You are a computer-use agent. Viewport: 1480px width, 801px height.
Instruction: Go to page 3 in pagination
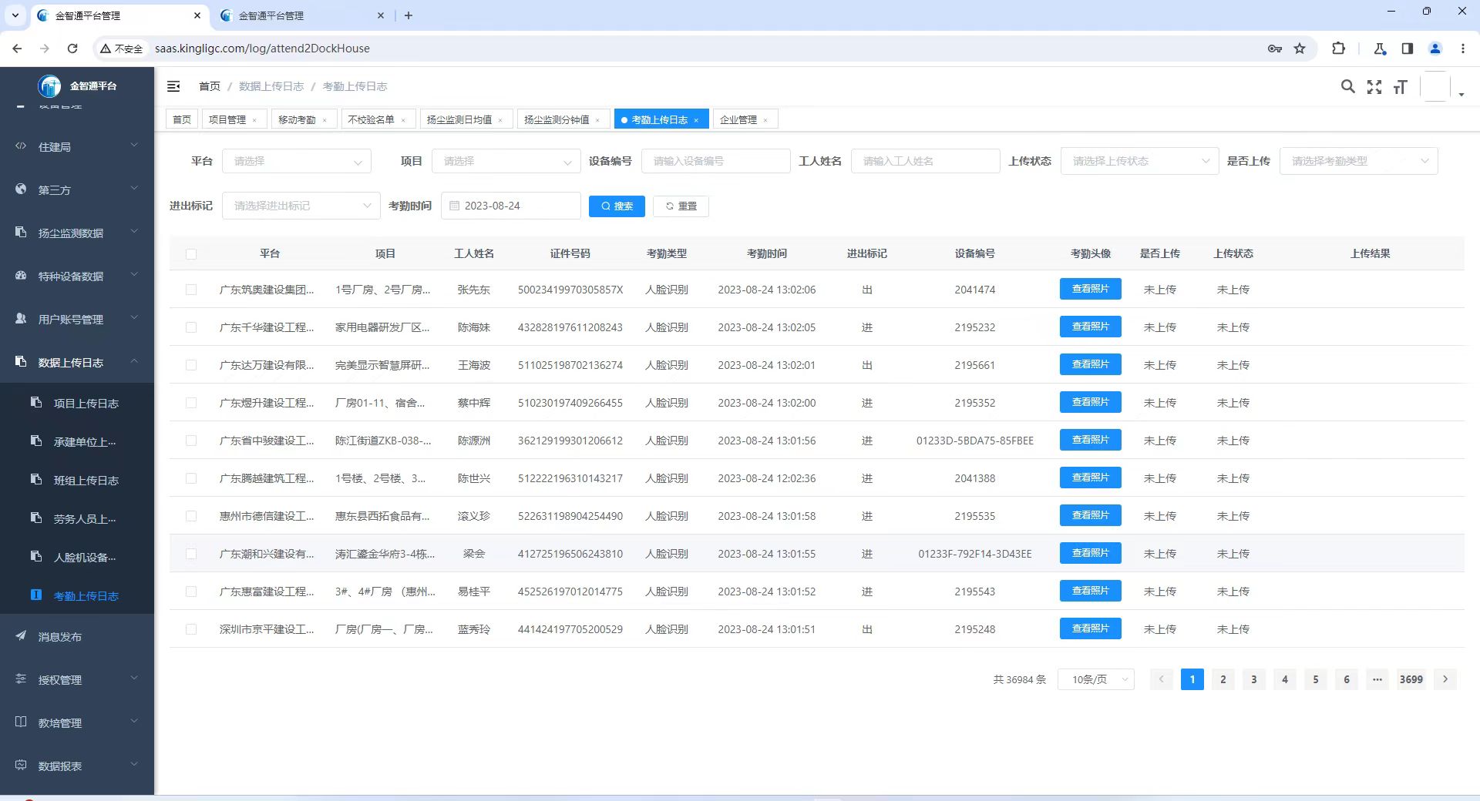coord(1253,679)
